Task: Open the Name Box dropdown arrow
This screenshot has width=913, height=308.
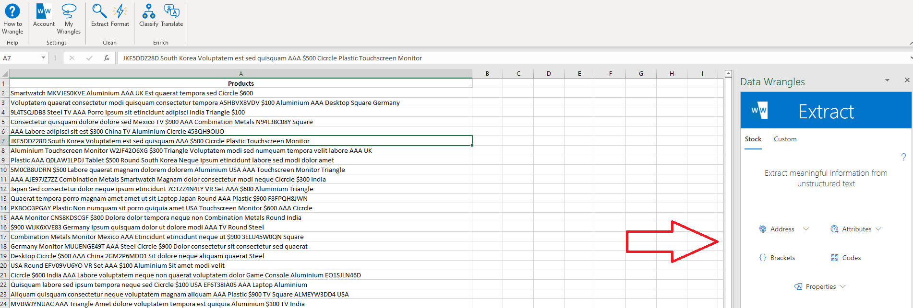Action: click(x=43, y=58)
